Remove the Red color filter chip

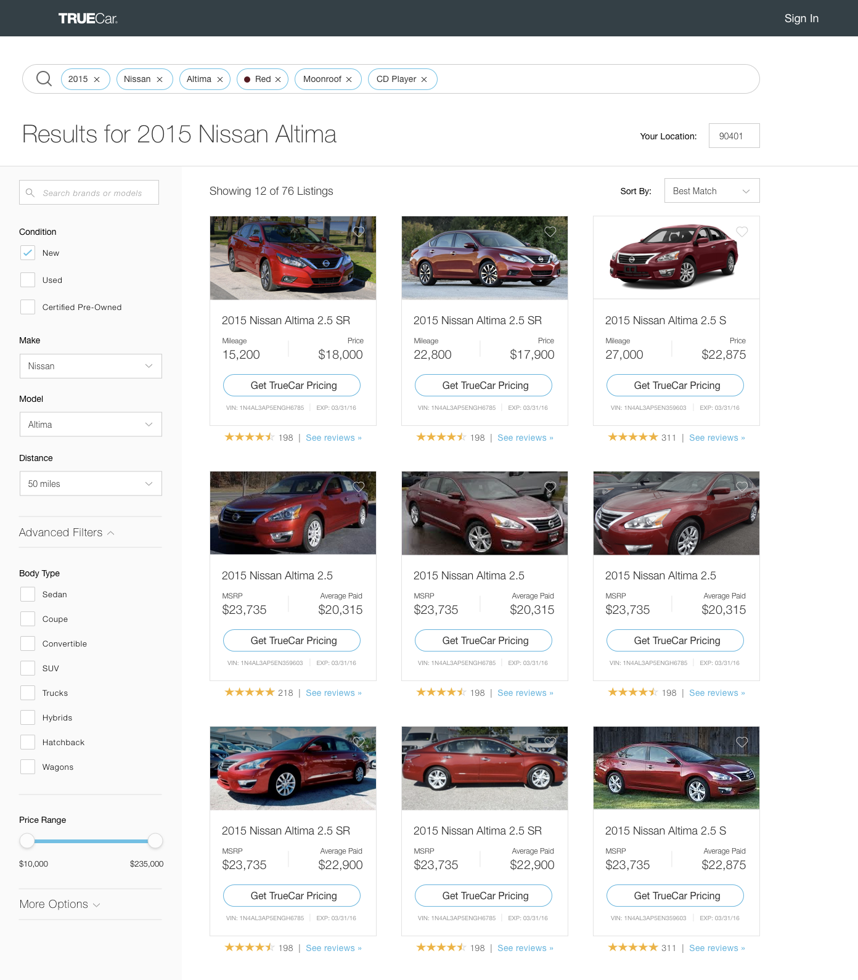click(x=278, y=80)
